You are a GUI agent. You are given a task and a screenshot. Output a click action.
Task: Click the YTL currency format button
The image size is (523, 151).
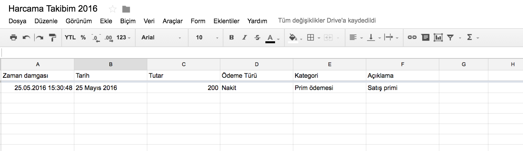[x=70, y=37]
